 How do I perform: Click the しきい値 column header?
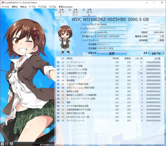point(139,59)
